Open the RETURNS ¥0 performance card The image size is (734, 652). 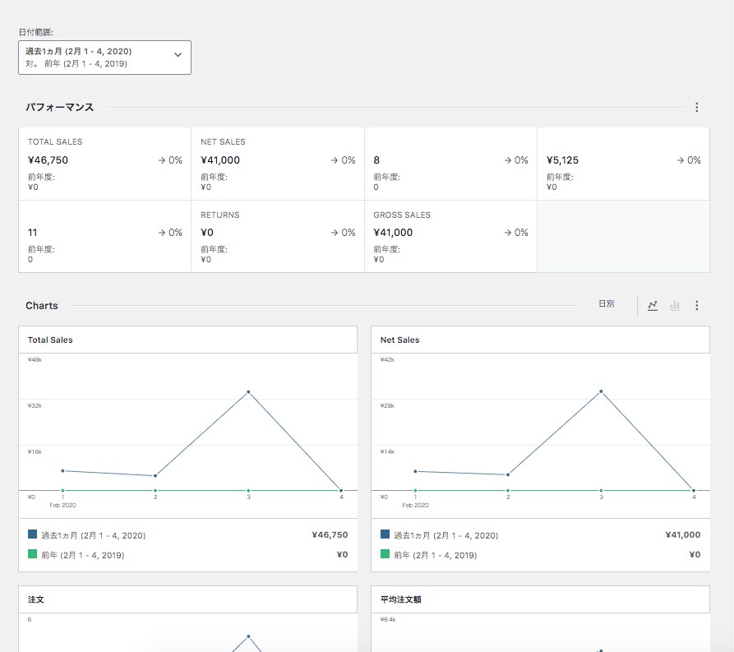(x=278, y=237)
